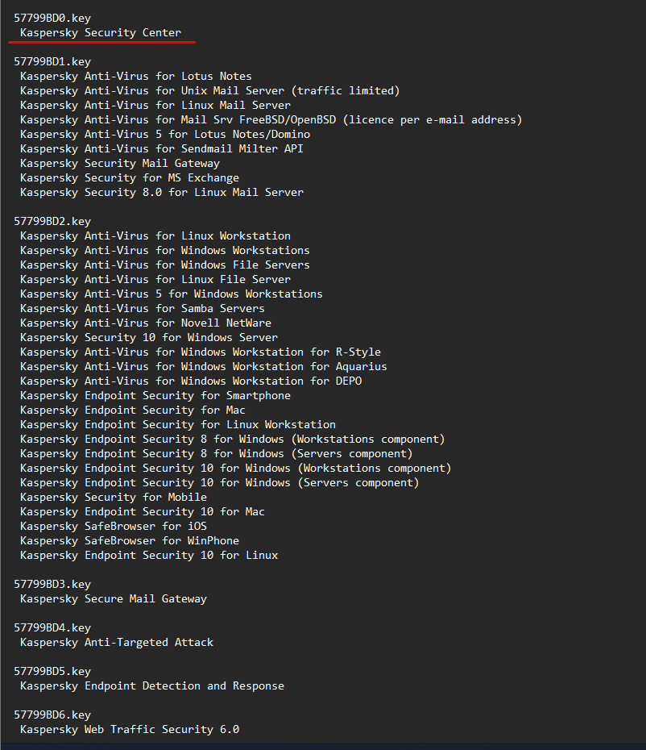Select Kaspersky Endpoint Security for Smartphone

pos(155,395)
